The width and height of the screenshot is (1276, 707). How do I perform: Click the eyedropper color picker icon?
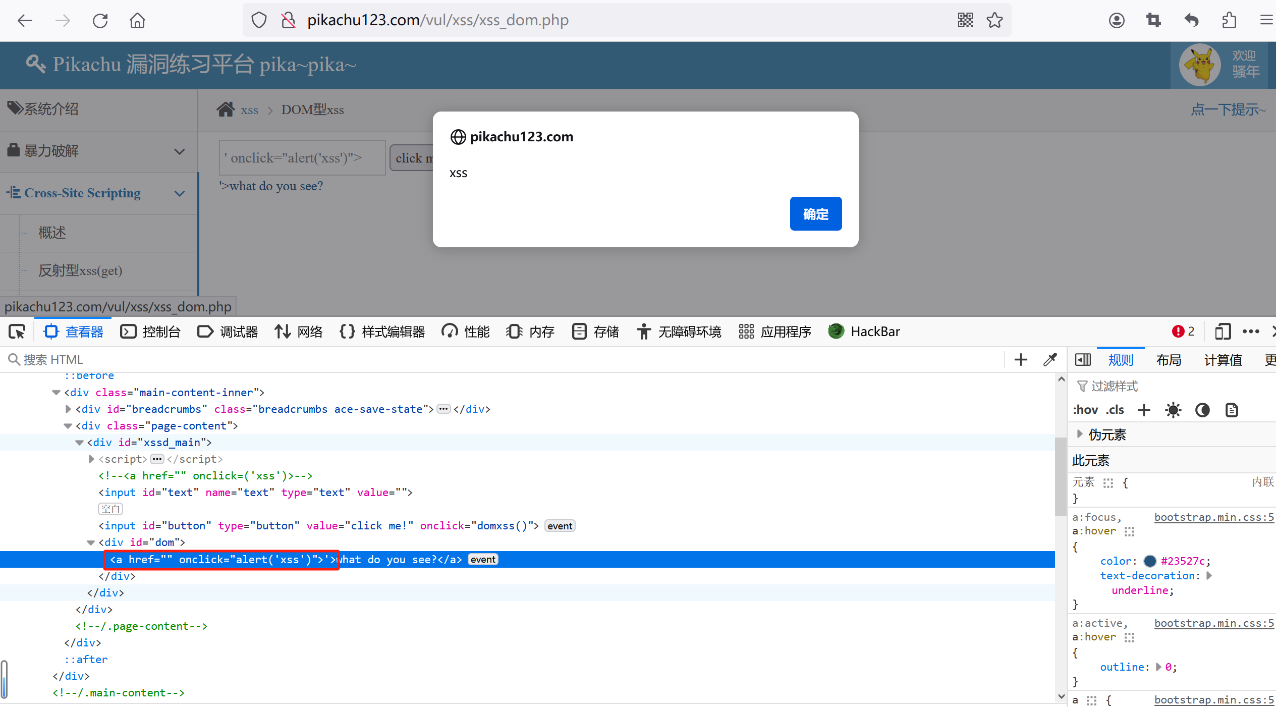pyautogui.click(x=1050, y=359)
